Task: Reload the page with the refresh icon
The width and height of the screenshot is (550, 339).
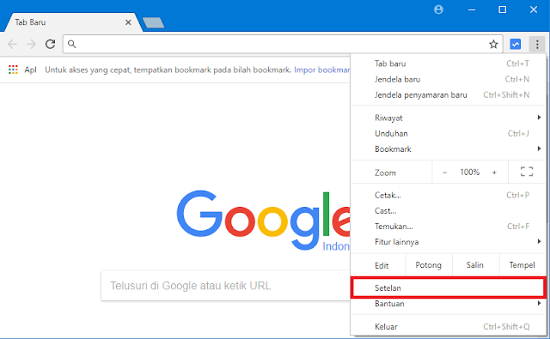Action: point(50,44)
